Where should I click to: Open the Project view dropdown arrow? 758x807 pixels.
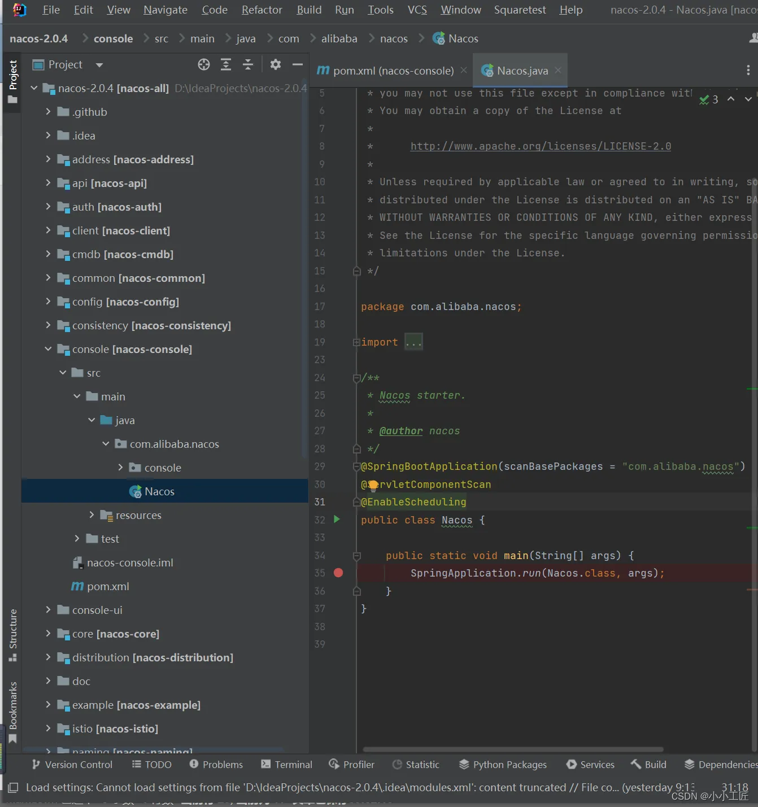pyautogui.click(x=99, y=65)
